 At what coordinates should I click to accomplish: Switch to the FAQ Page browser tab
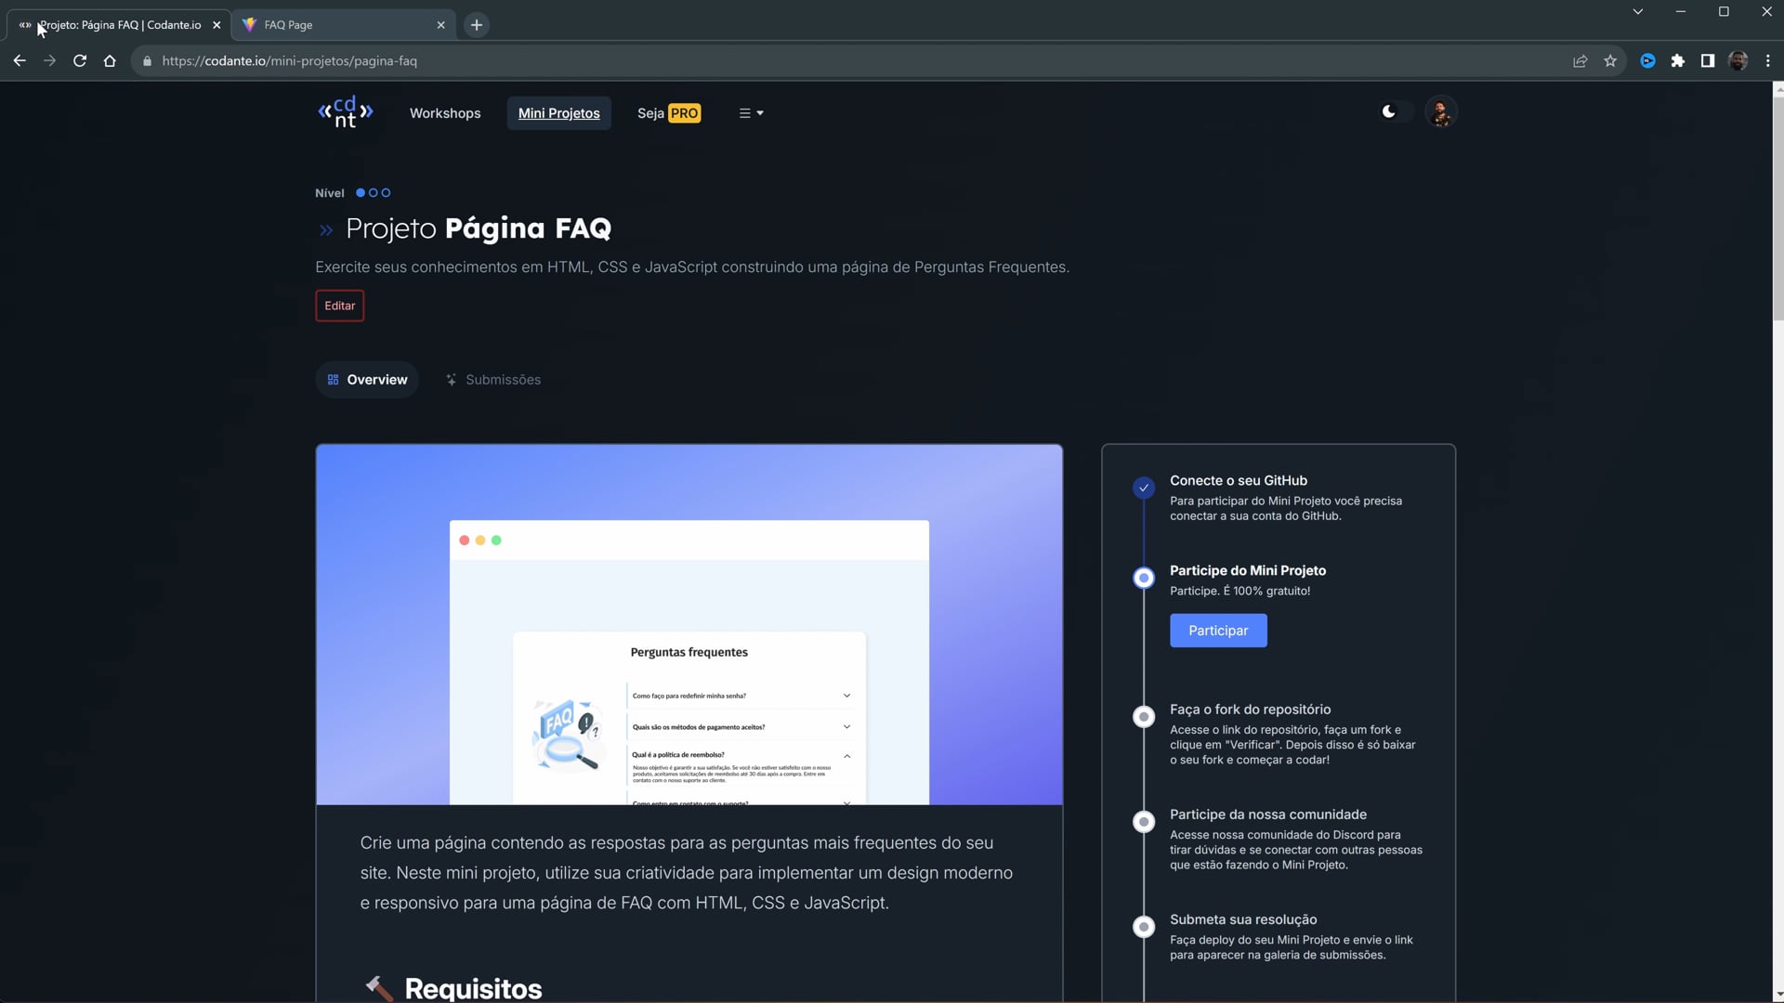pyautogui.click(x=344, y=25)
